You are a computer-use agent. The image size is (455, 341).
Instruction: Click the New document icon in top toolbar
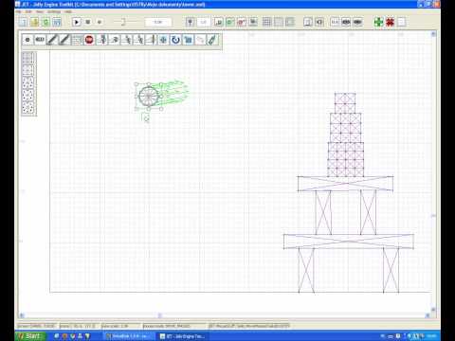click(23, 22)
